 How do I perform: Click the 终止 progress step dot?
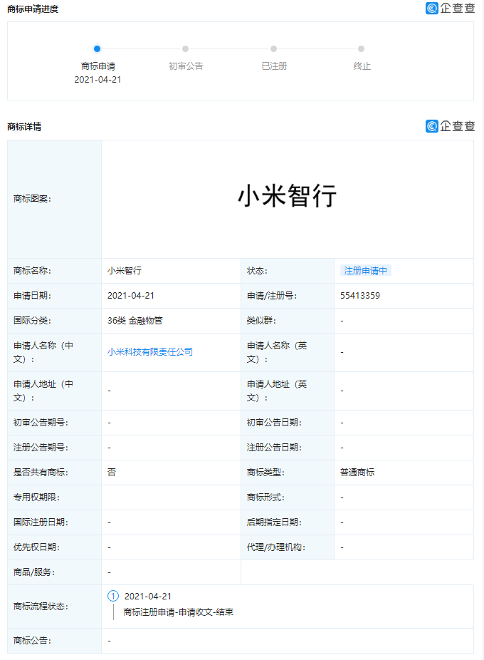[x=362, y=48]
